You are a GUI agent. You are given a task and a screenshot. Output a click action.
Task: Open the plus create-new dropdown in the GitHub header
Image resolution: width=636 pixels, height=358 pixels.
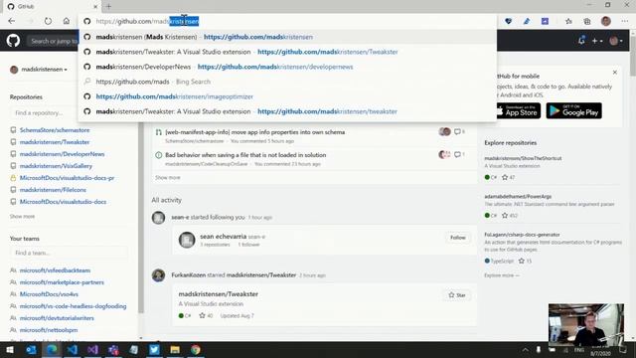[597, 41]
